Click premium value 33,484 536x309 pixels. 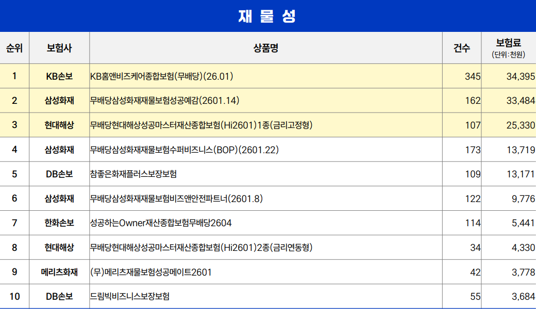coord(520,101)
